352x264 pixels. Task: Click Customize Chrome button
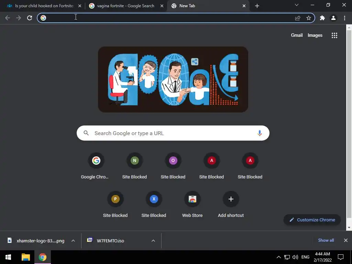tap(312, 220)
